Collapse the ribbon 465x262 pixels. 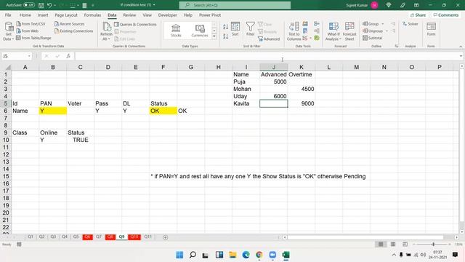461,47
